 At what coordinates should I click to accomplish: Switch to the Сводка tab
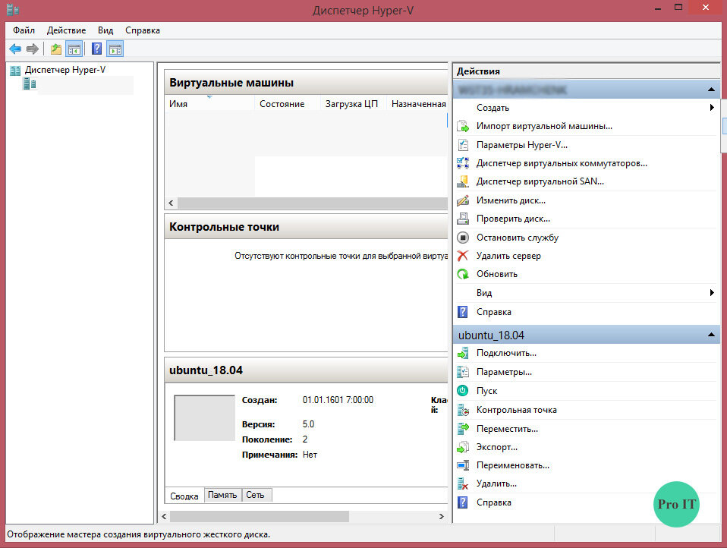(184, 496)
